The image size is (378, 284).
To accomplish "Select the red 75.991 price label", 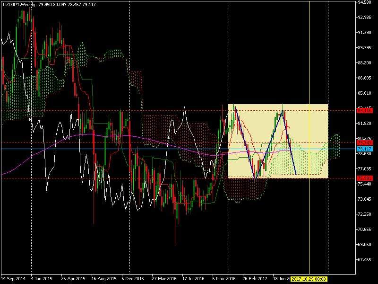I will 364,178.
